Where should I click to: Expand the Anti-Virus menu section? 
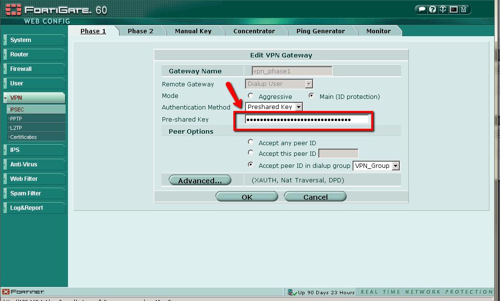(34, 164)
